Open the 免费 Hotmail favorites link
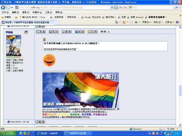Image resolution: width=182 pixels, height=136 pixels. pyautogui.click(x=136, y=17)
